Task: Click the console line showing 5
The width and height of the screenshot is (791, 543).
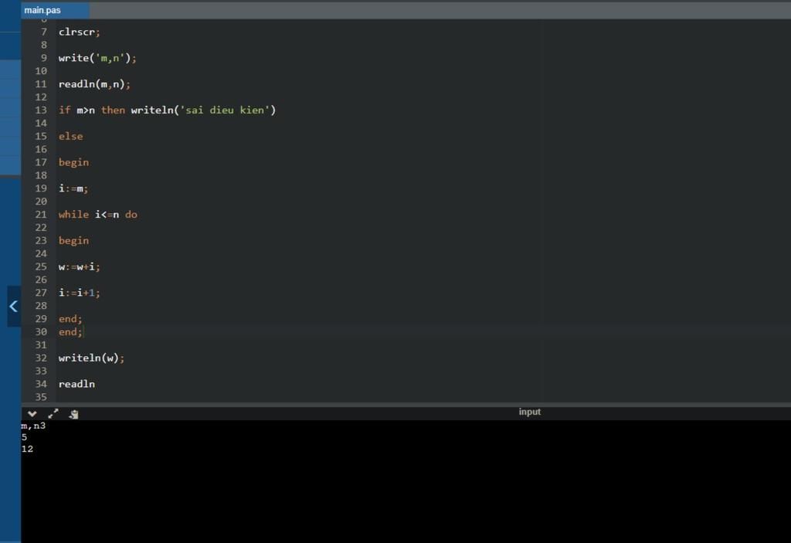Action: [x=24, y=437]
